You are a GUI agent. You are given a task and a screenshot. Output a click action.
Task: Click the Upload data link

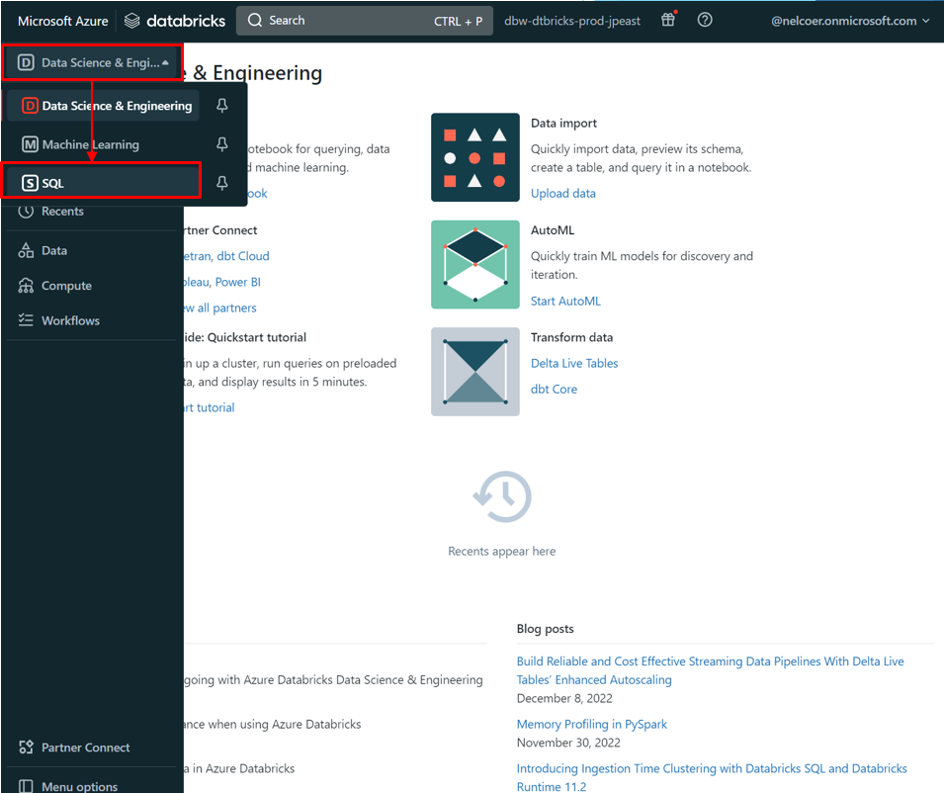tap(562, 193)
